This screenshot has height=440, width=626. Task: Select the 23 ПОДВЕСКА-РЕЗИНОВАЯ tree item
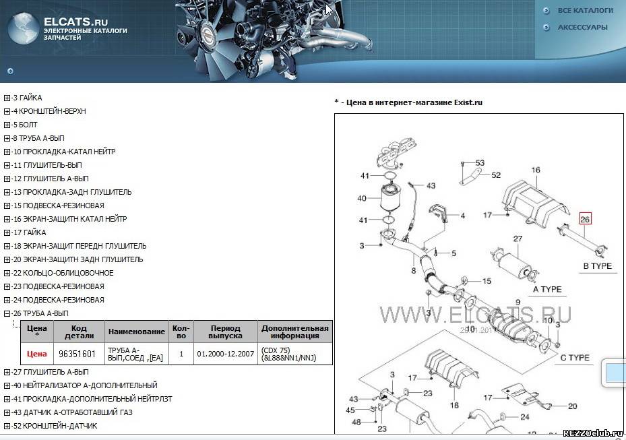pyautogui.click(x=59, y=286)
